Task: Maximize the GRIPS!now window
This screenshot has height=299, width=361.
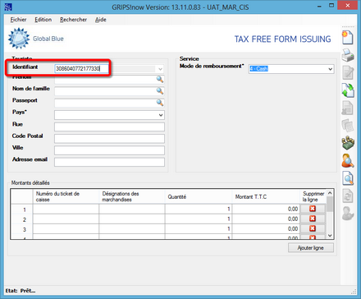Action: [331, 6]
